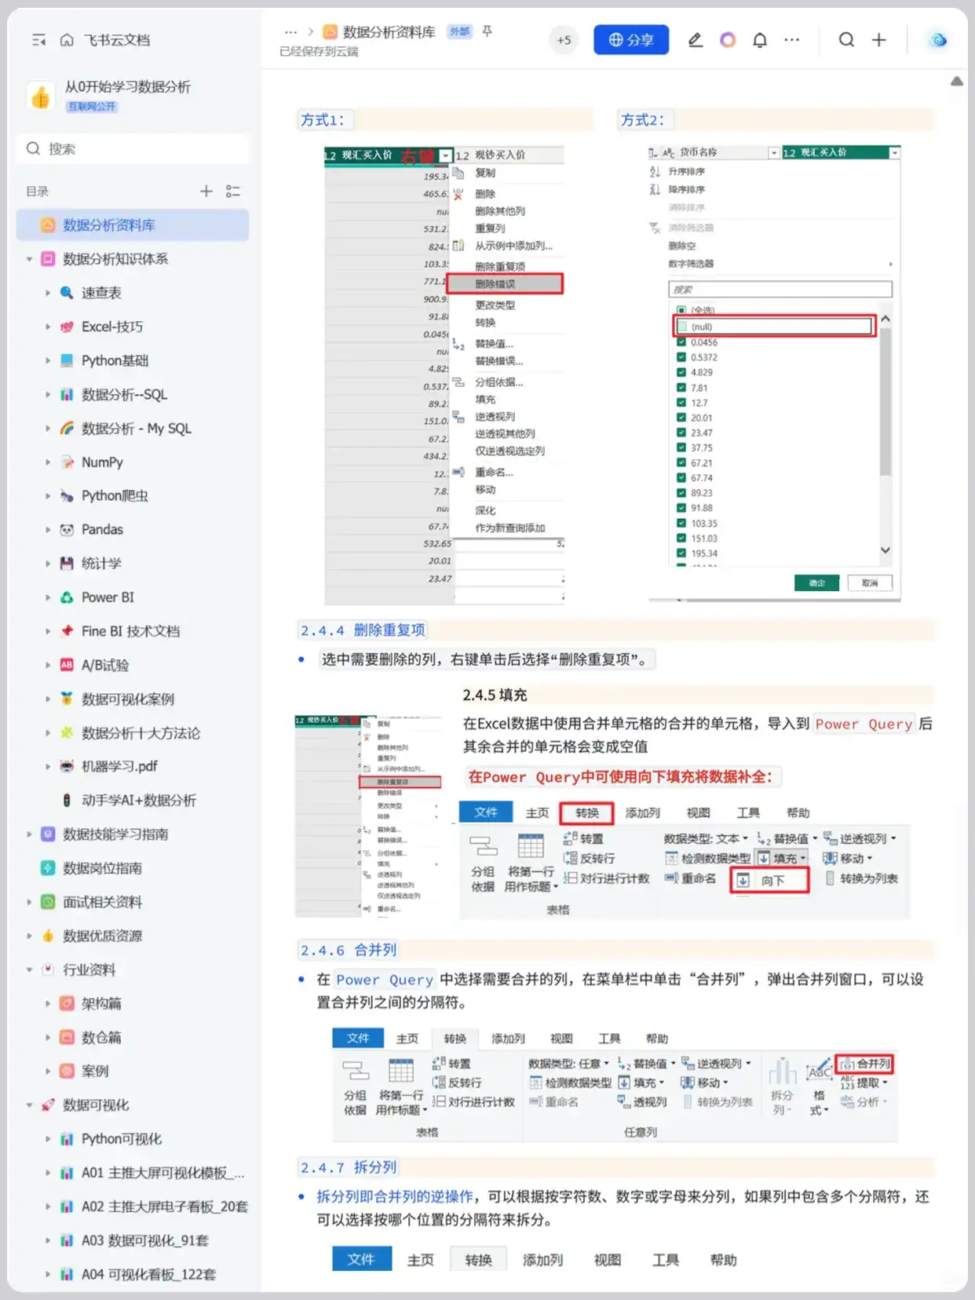Click the 数据分析资料库 breadcrumb title
This screenshot has width=975, height=1300.
389,32
